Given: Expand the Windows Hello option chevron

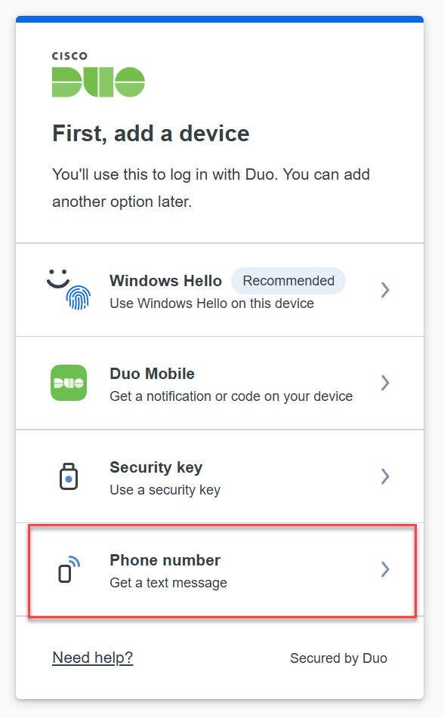Looking at the screenshot, I should point(385,290).
